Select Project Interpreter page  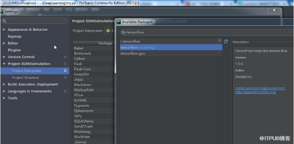(x=35, y=71)
